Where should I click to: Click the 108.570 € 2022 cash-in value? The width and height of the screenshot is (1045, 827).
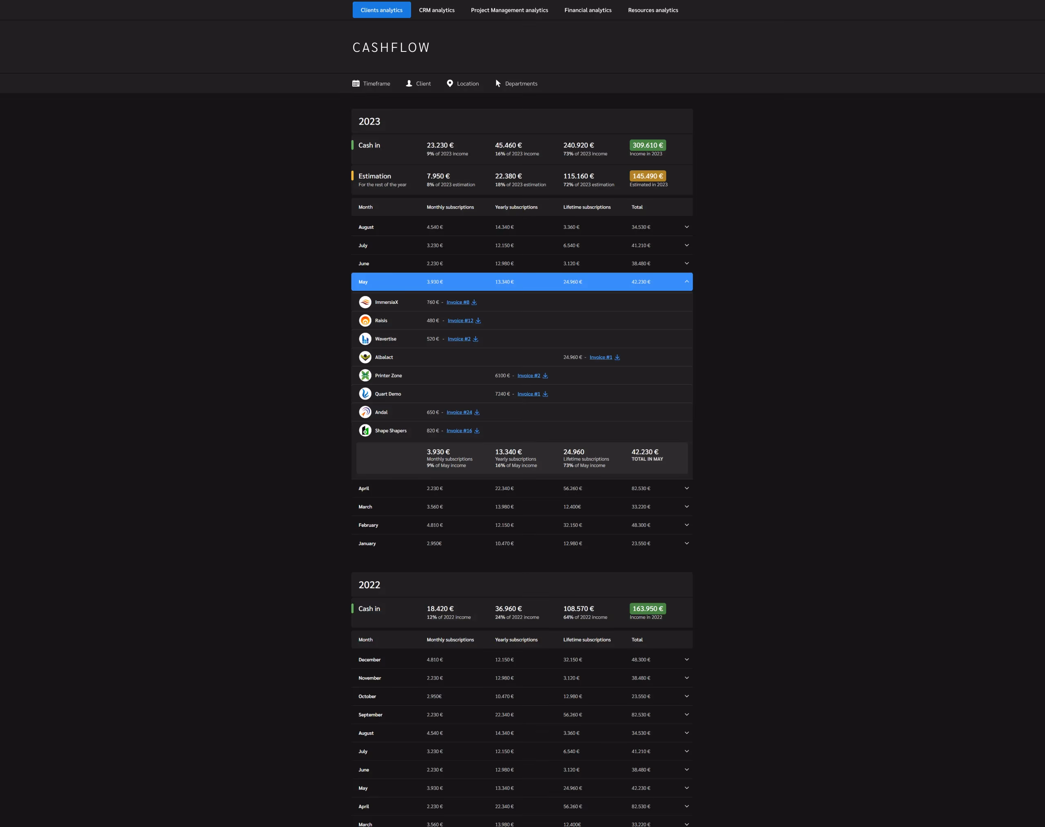pos(578,609)
